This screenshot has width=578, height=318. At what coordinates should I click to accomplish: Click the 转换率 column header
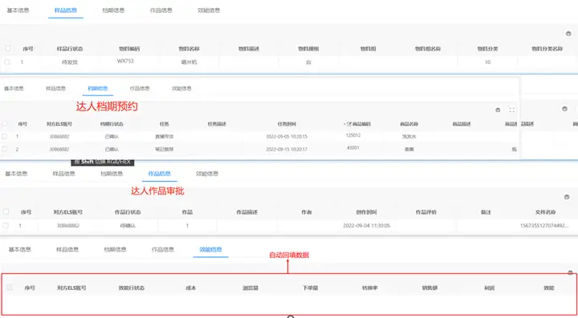(370, 288)
